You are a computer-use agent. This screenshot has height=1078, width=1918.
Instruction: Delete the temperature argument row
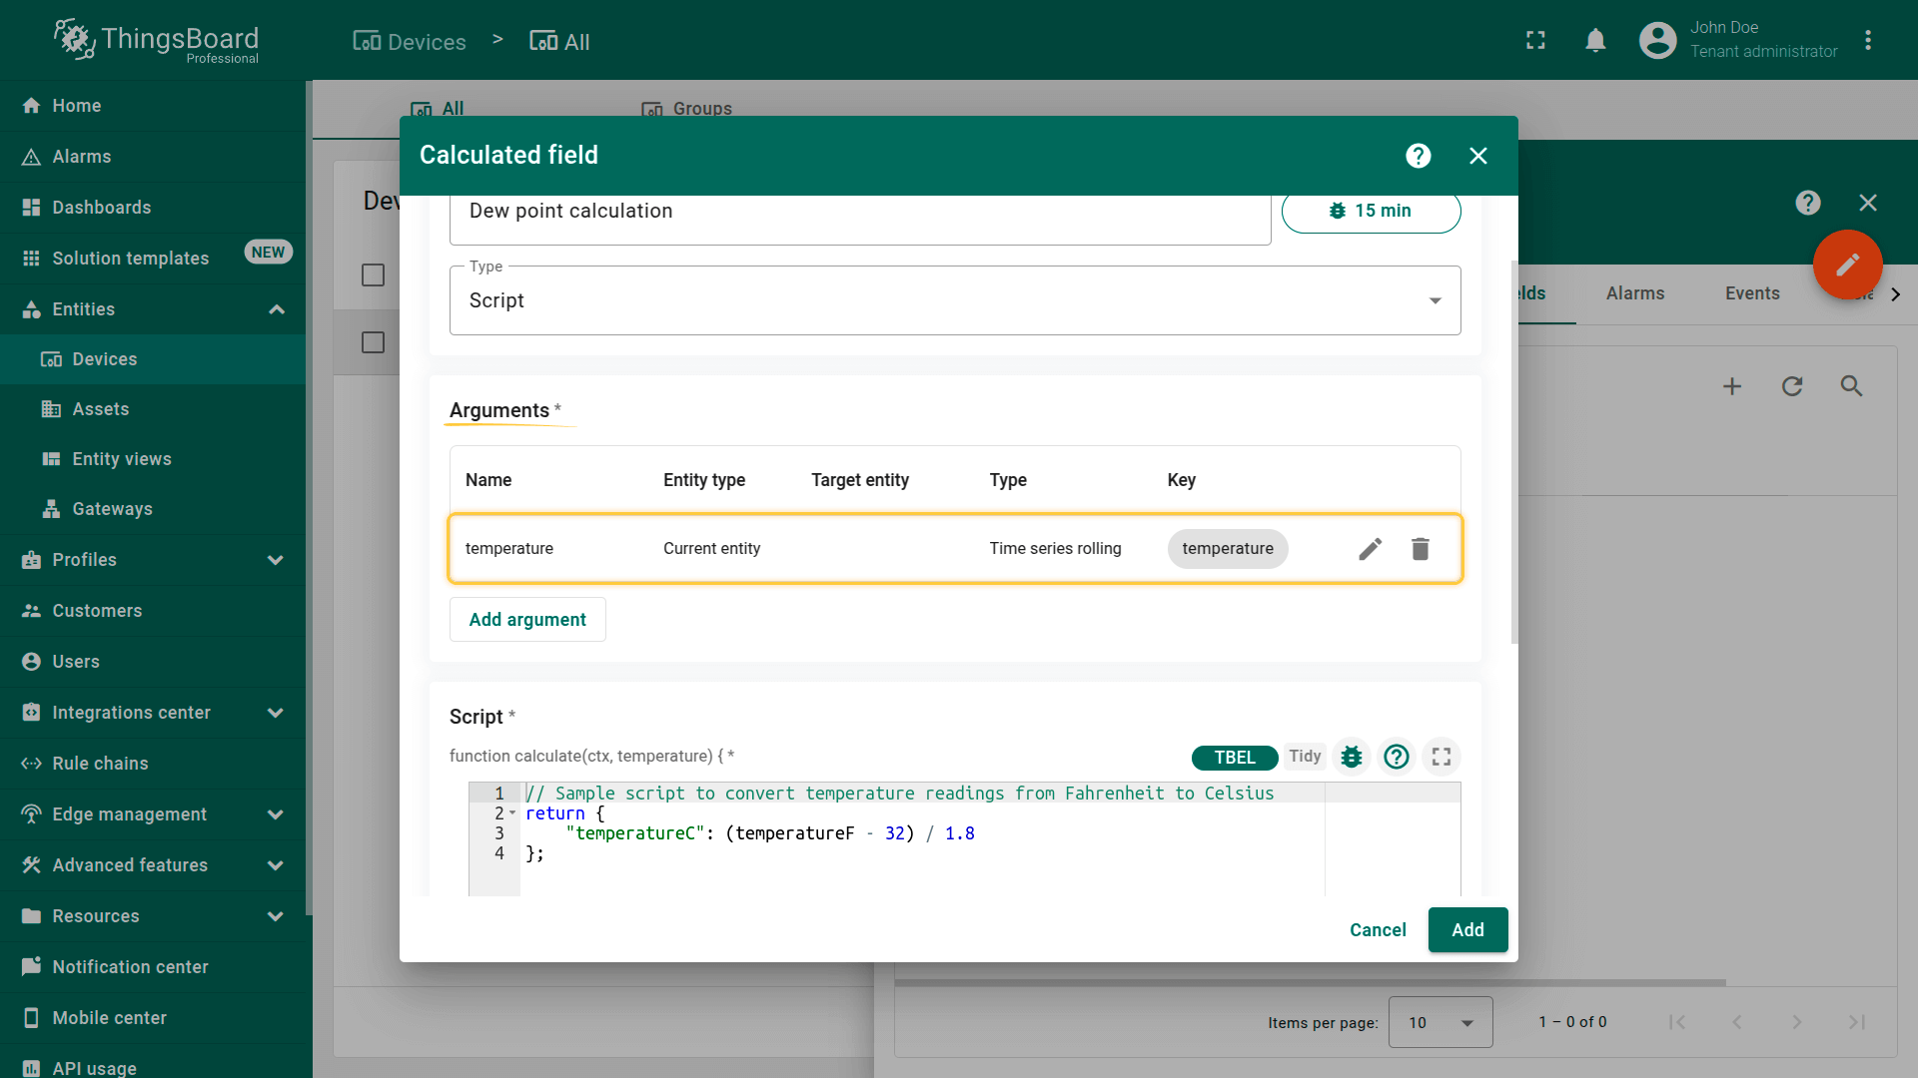1420,549
